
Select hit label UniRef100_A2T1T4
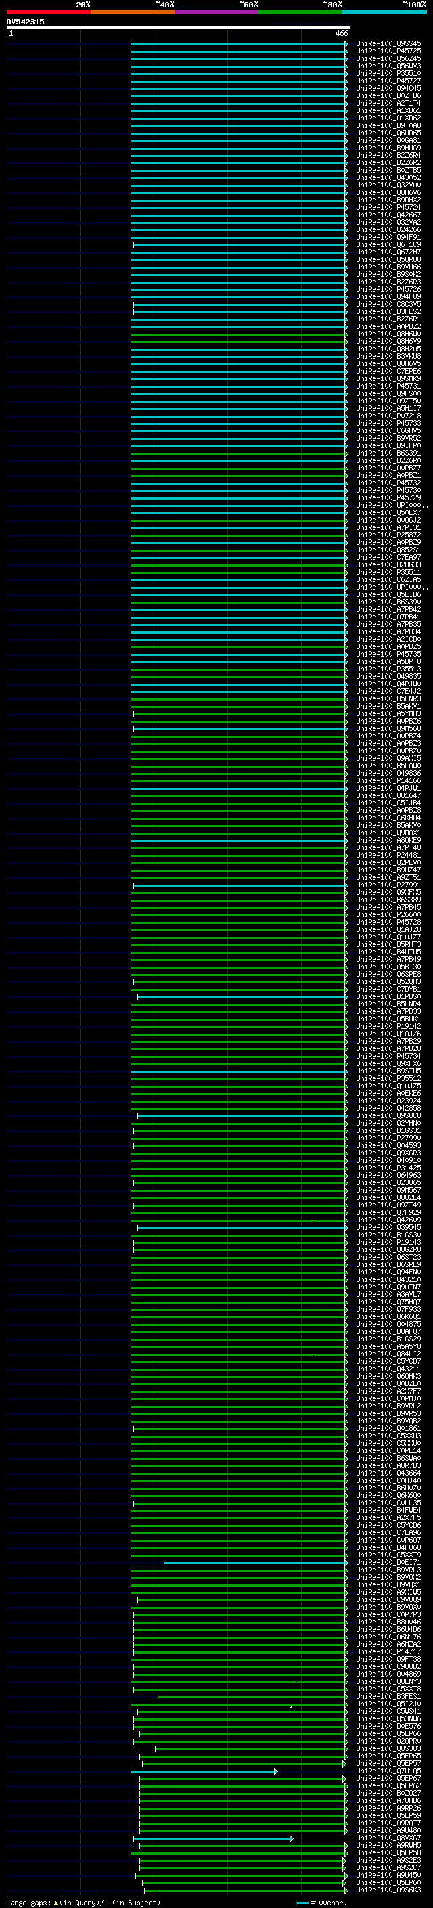click(388, 103)
